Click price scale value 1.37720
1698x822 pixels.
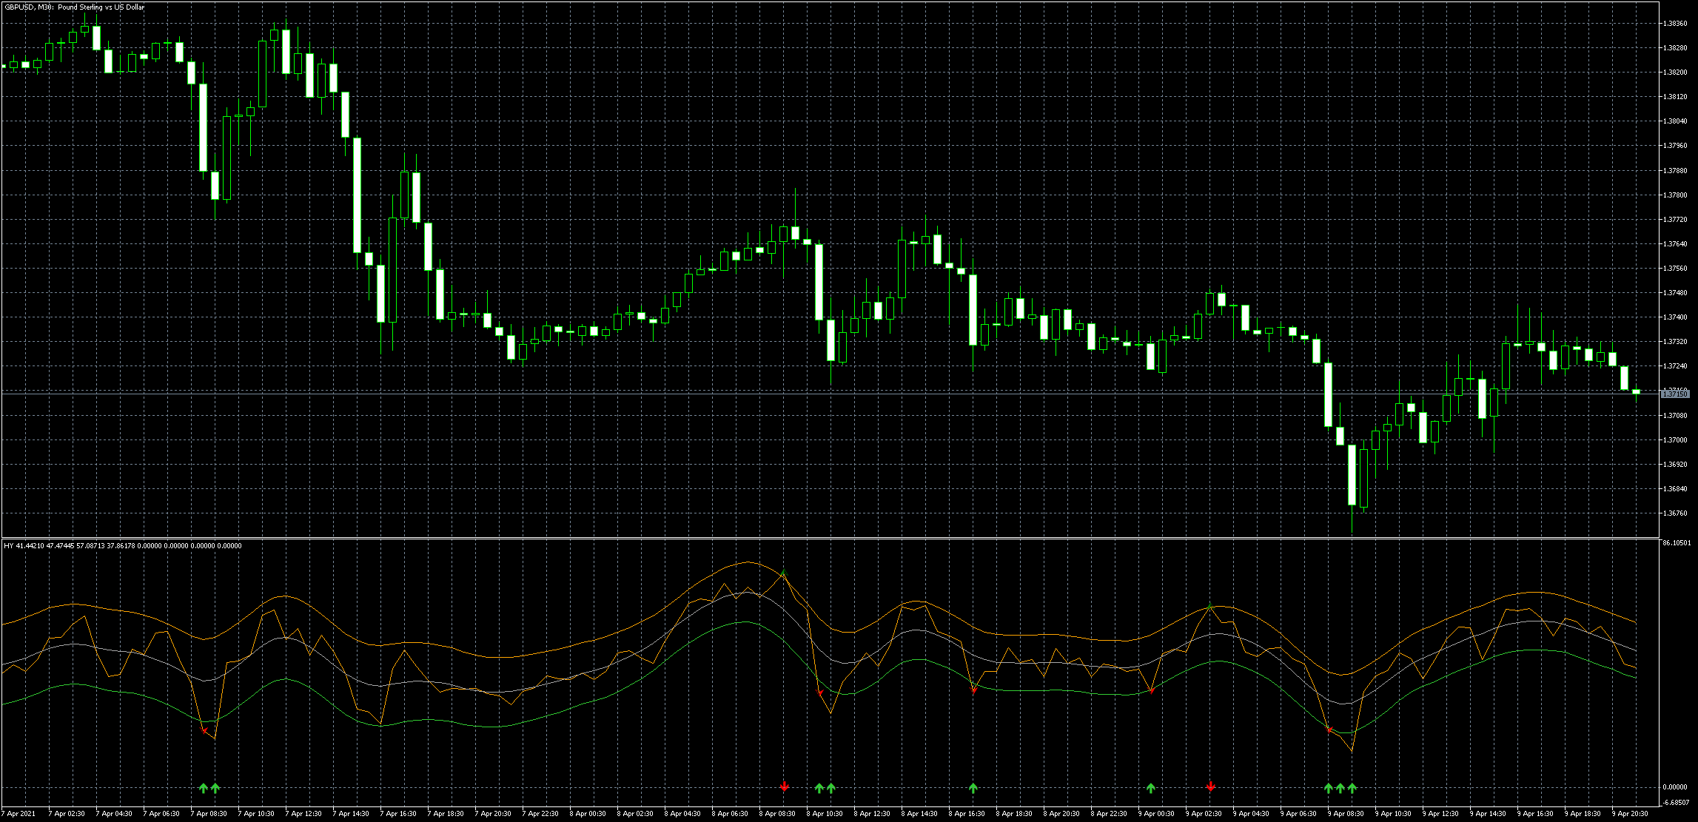pyautogui.click(x=1675, y=220)
